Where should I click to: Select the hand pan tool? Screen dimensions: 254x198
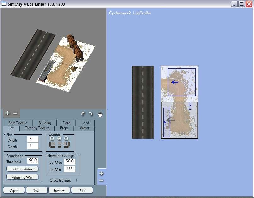(100, 114)
